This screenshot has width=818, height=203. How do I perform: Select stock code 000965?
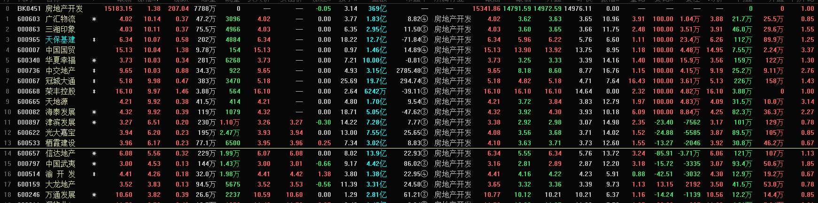tap(29, 40)
